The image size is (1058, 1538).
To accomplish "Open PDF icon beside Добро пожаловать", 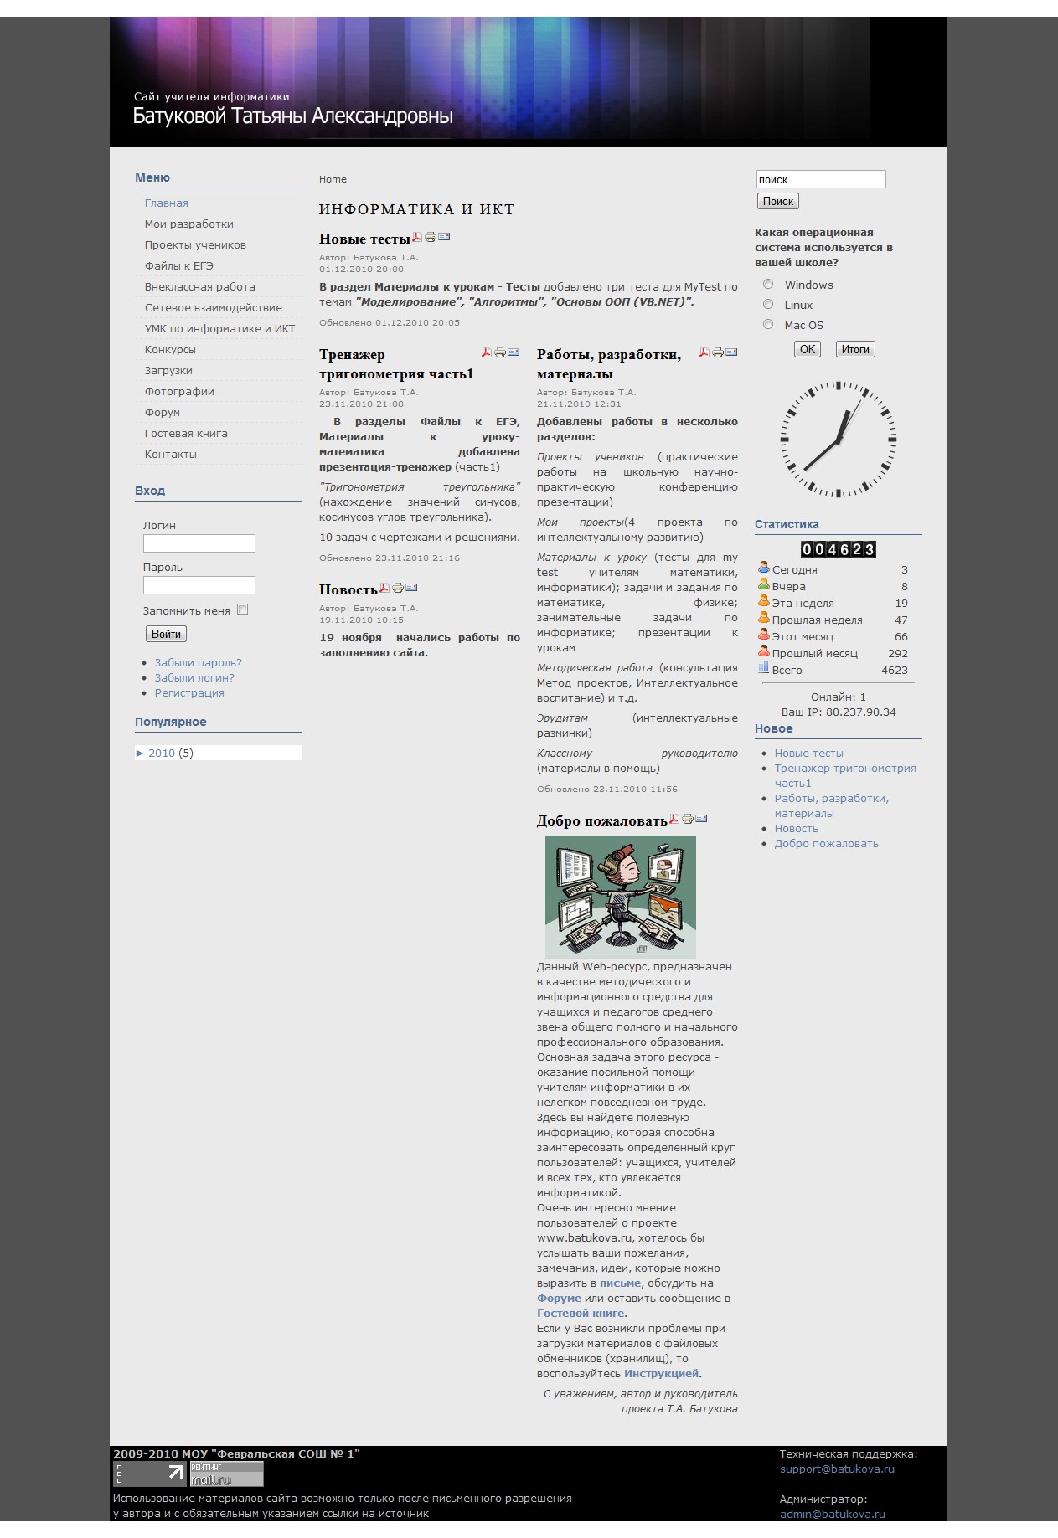I will click(x=674, y=819).
